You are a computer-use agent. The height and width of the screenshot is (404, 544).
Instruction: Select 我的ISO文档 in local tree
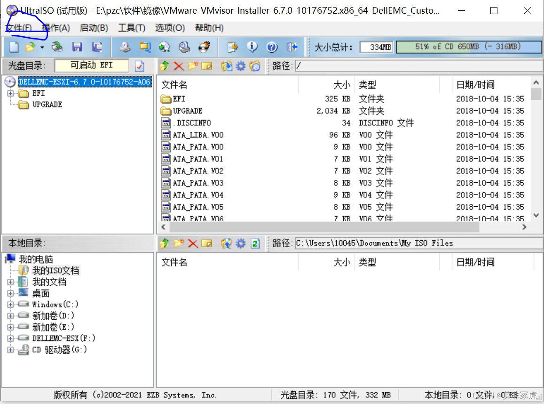point(55,271)
